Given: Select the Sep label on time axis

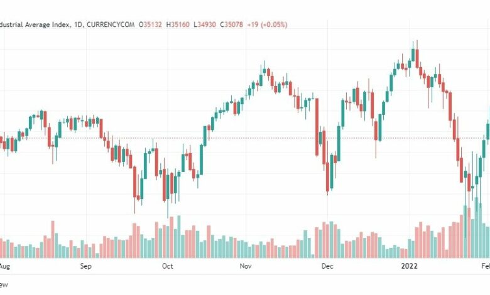Looking at the screenshot, I should pos(85,266).
